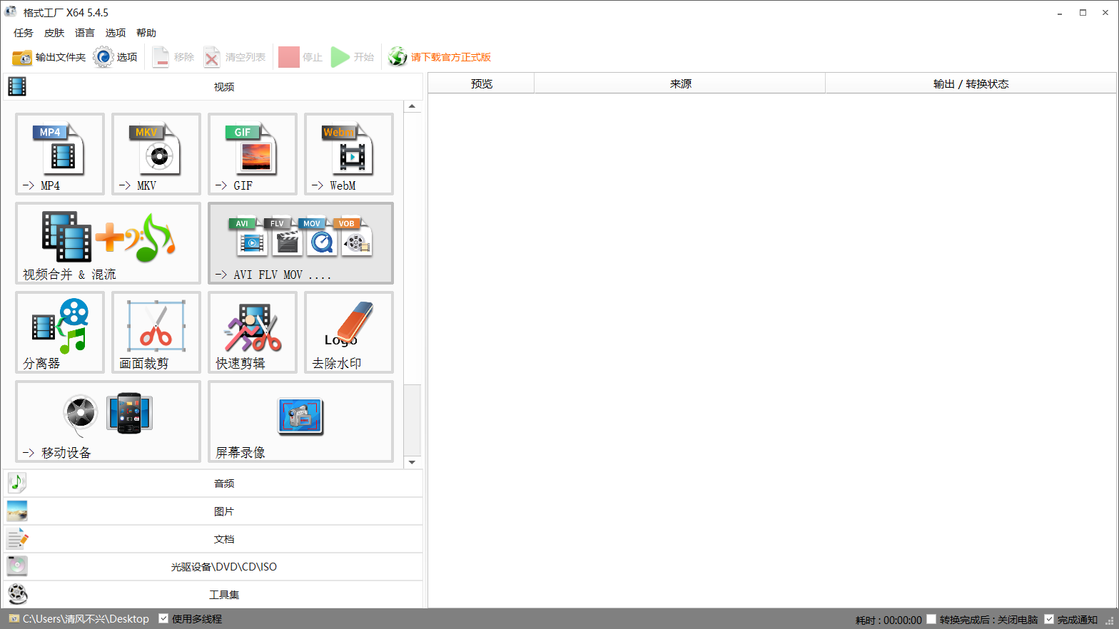Enable shutdown computer after conversion
1119x629 pixels.
tap(931, 619)
